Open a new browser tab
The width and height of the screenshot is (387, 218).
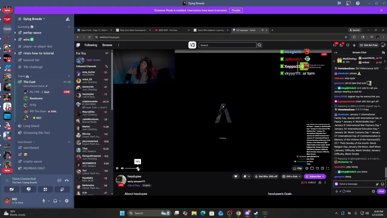pos(272,30)
